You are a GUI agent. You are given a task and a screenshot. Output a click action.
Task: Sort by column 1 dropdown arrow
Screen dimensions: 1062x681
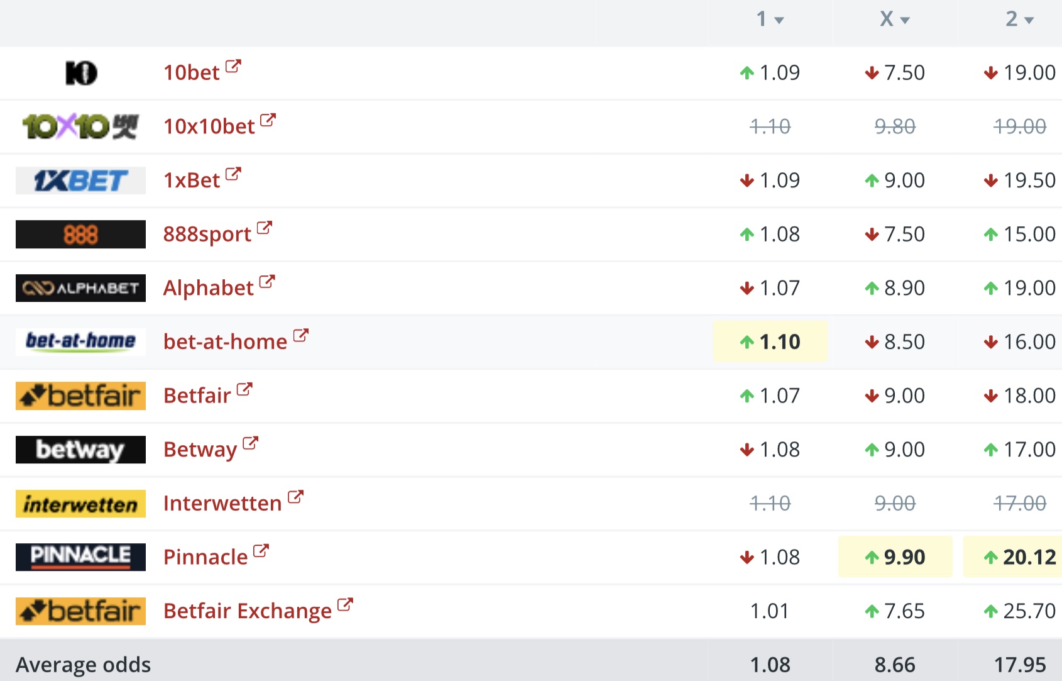[779, 20]
